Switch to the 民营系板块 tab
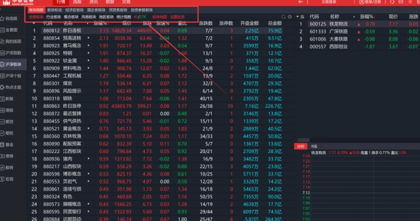 pos(118,10)
